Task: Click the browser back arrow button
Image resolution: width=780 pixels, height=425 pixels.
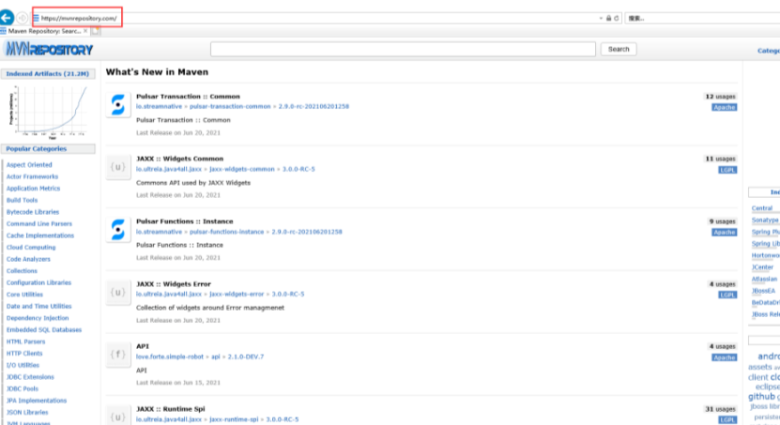Action: click(x=7, y=18)
